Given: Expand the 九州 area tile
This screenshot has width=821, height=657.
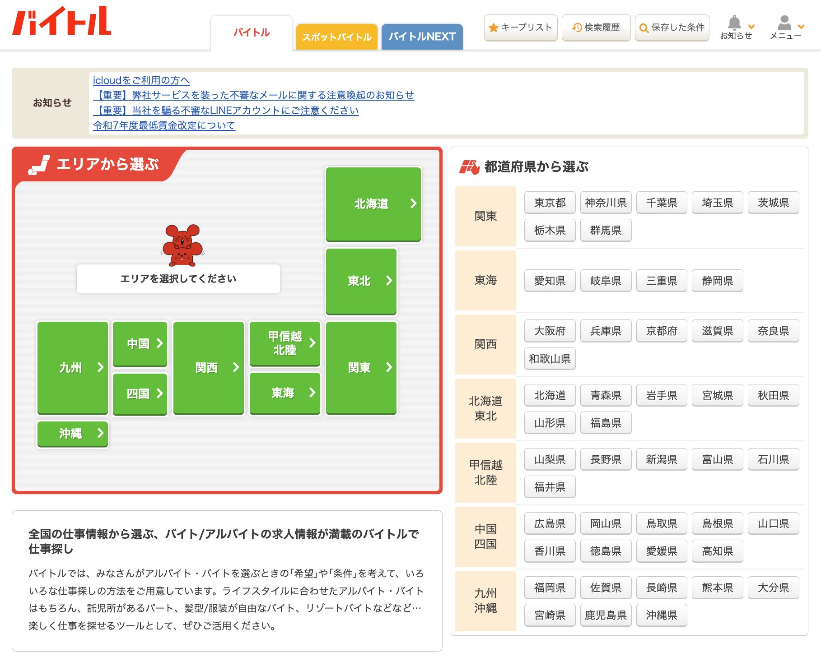Looking at the screenshot, I should coord(73,367).
